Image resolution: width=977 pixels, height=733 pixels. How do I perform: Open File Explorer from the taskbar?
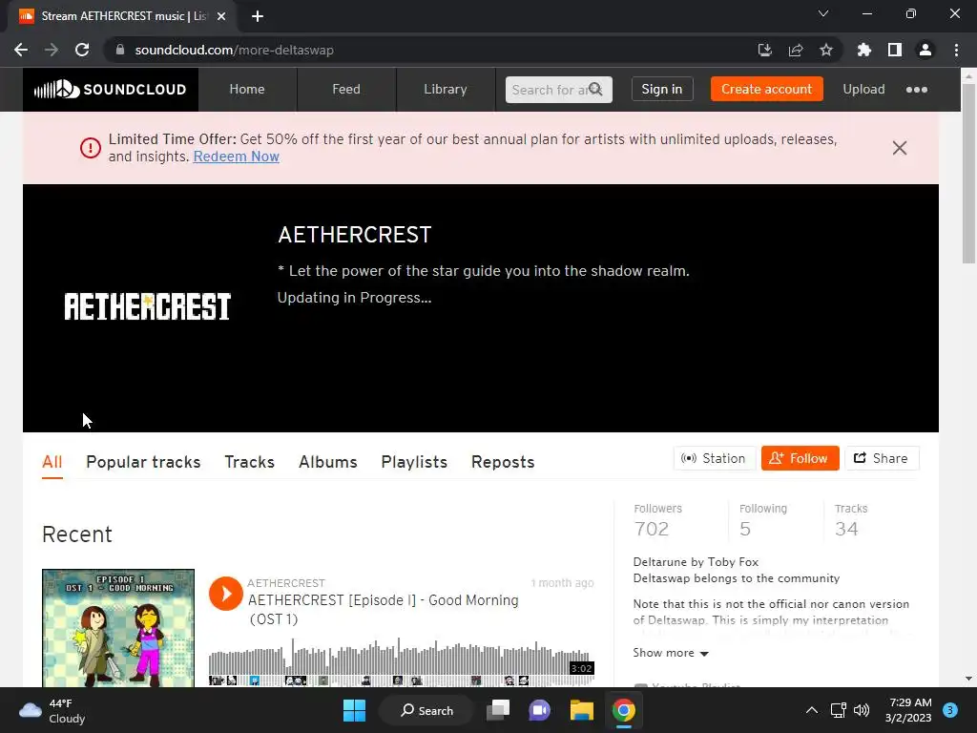click(x=581, y=710)
